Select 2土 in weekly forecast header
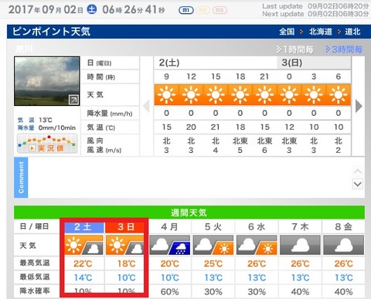Screen dimensions: 371x299 (83, 227)
